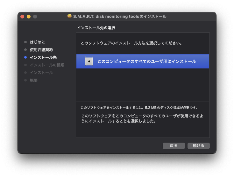Select the はじめに step in the sidebar
This screenshot has height=177, width=234.
[x=37, y=42]
